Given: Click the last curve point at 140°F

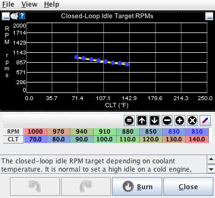Looking at the screenshot, I should pyautogui.click(x=127, y=64).
